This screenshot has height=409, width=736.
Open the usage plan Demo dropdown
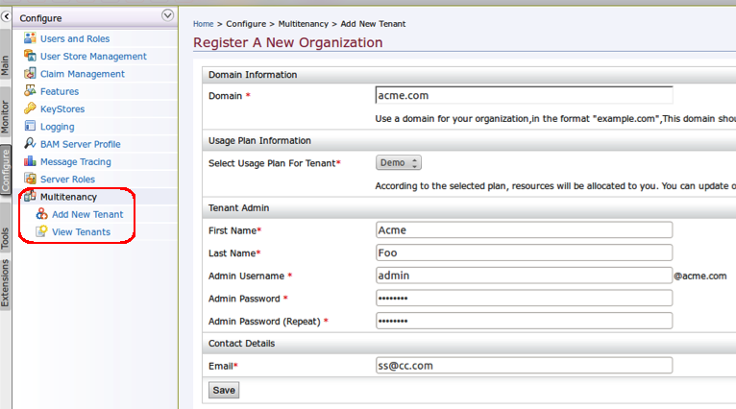(399, 163)
